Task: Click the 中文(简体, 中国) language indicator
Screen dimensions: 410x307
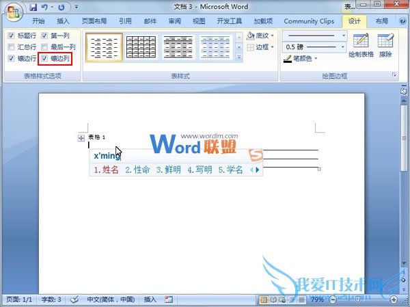Action: pyautogui.click(x=111, y=299)
